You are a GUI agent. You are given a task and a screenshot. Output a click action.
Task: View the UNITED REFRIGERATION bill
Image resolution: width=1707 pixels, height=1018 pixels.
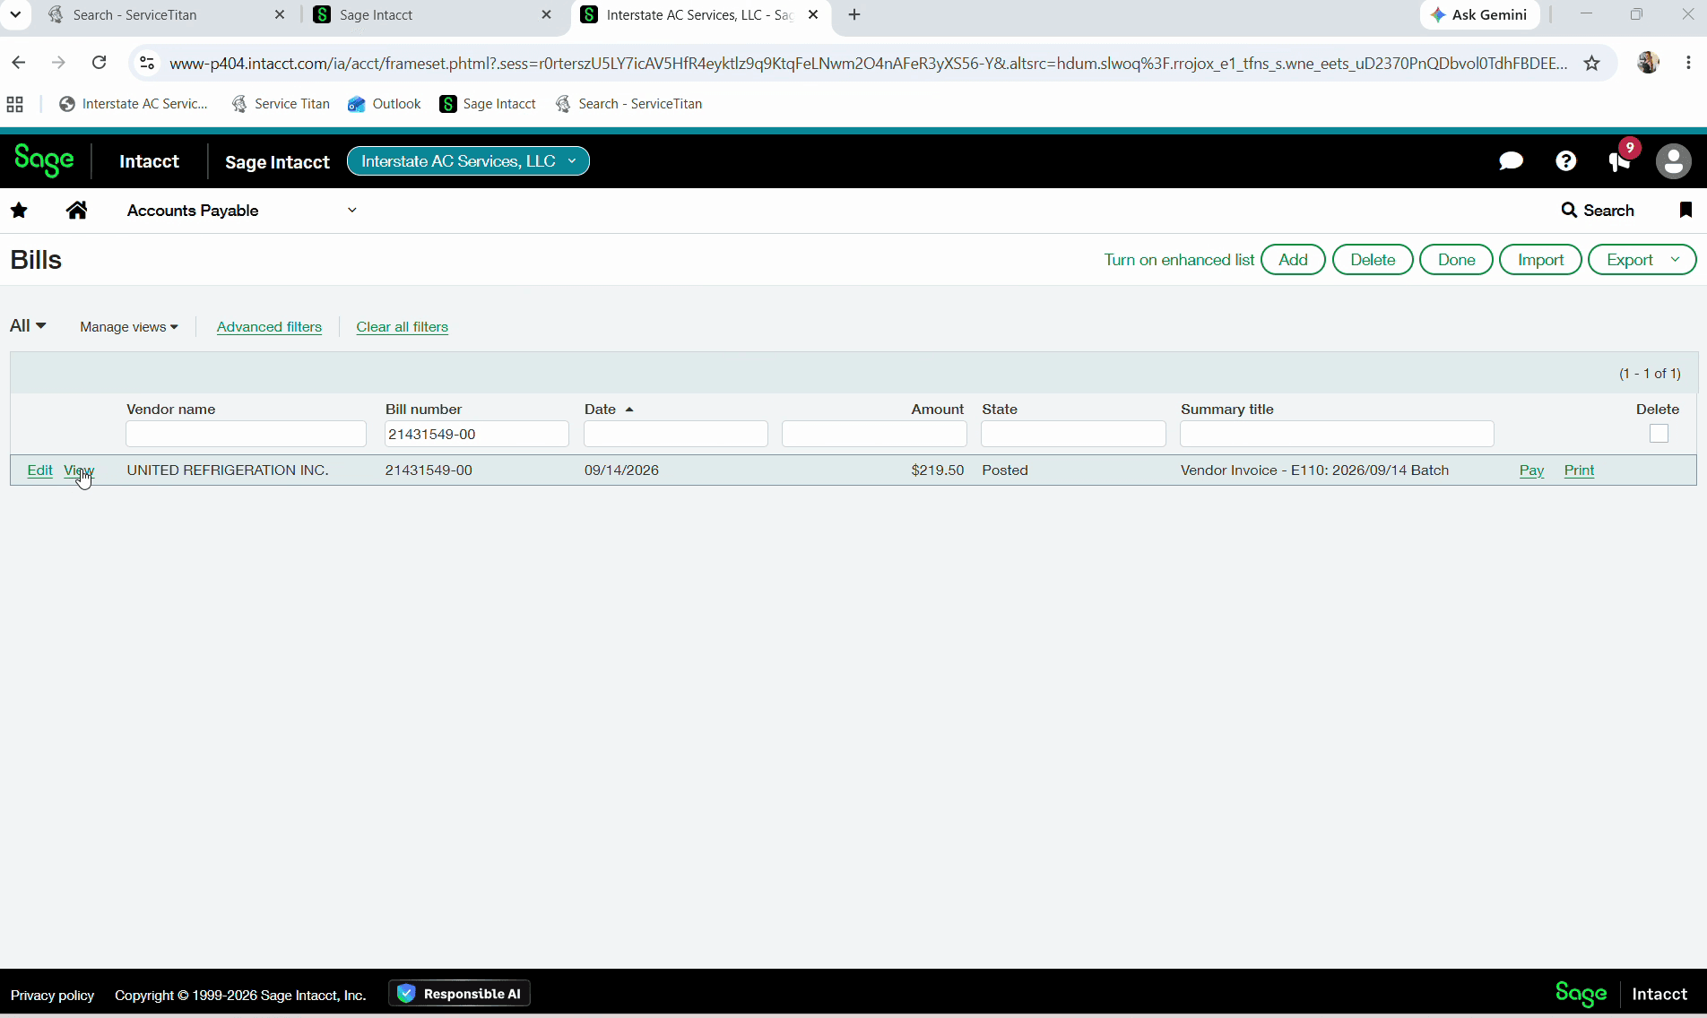[79, 470]
